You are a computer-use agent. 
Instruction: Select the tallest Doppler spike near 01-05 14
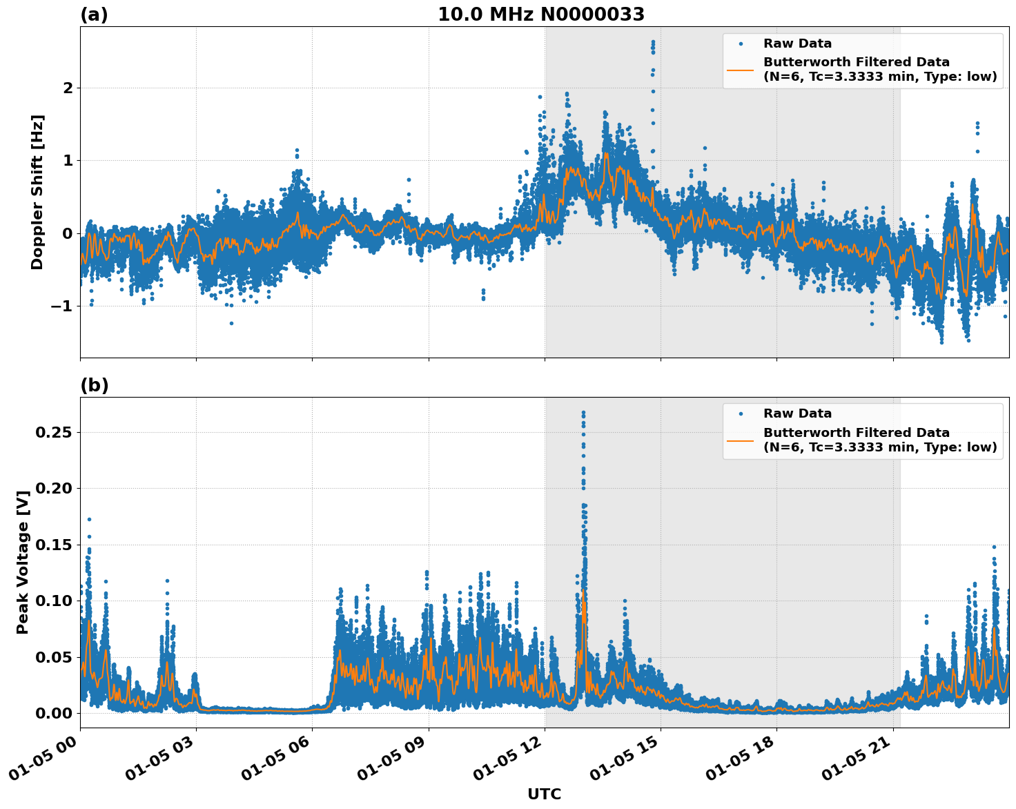click(652, 43)
